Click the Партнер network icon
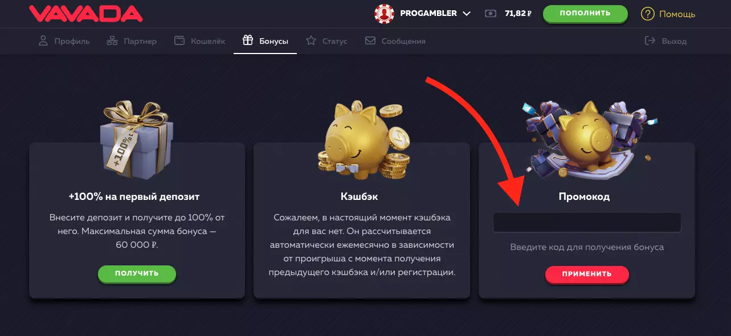 [x=112, y=41]
